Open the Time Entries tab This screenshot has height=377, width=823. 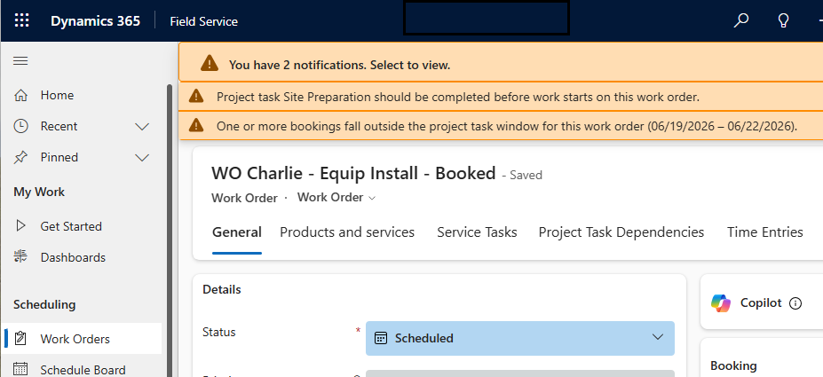764,232
